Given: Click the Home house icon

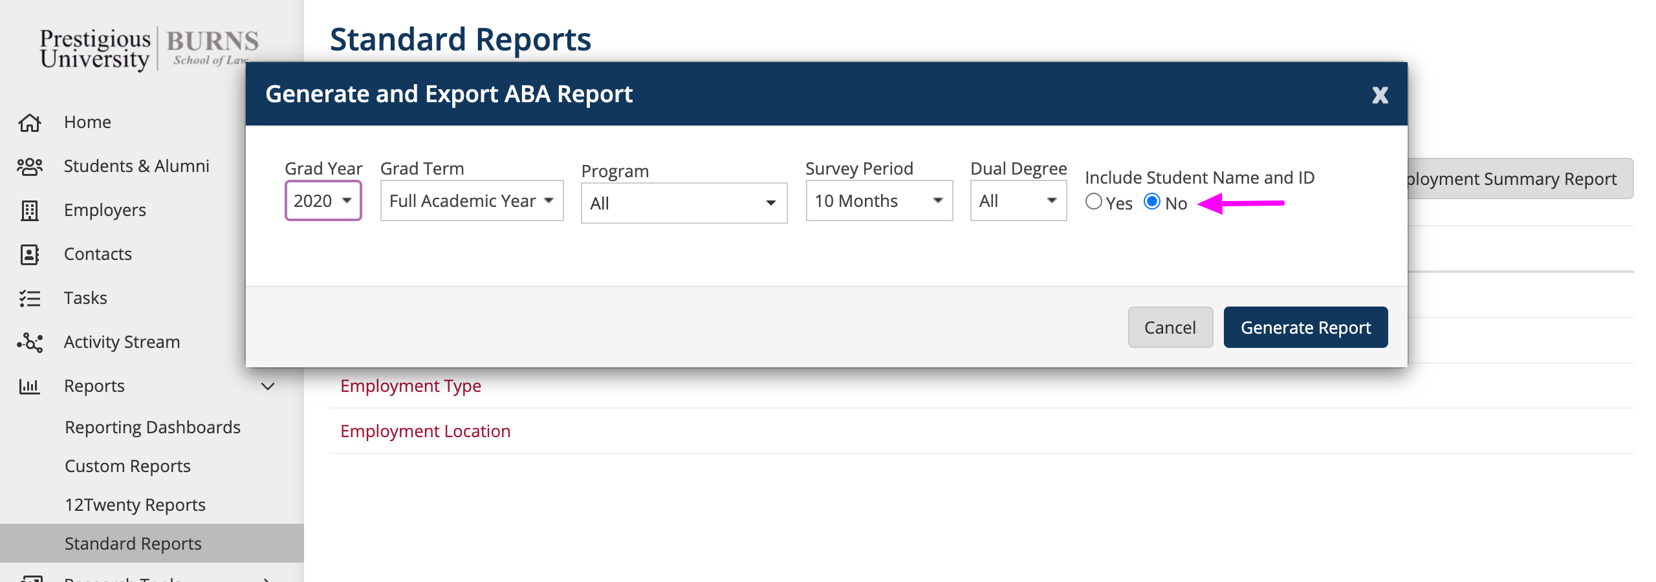Looking at the screenshot, I should tap(30, 122).
